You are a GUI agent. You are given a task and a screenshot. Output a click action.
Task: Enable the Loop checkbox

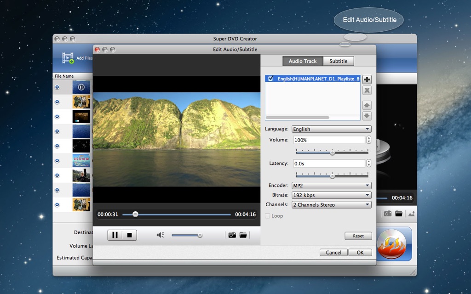268,216
